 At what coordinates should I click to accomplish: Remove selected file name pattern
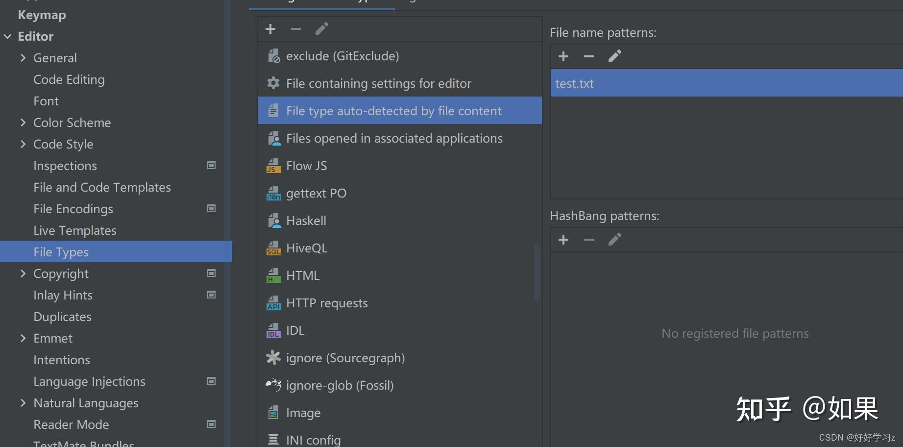[589, 56]
